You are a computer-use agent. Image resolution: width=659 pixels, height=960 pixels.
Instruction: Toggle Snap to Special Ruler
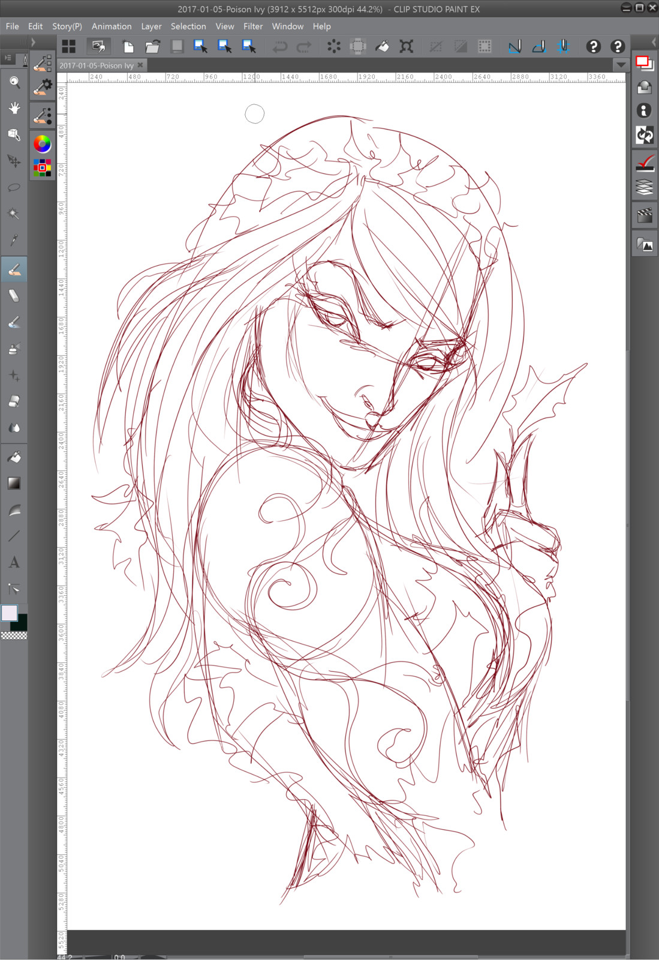(539, 46)
